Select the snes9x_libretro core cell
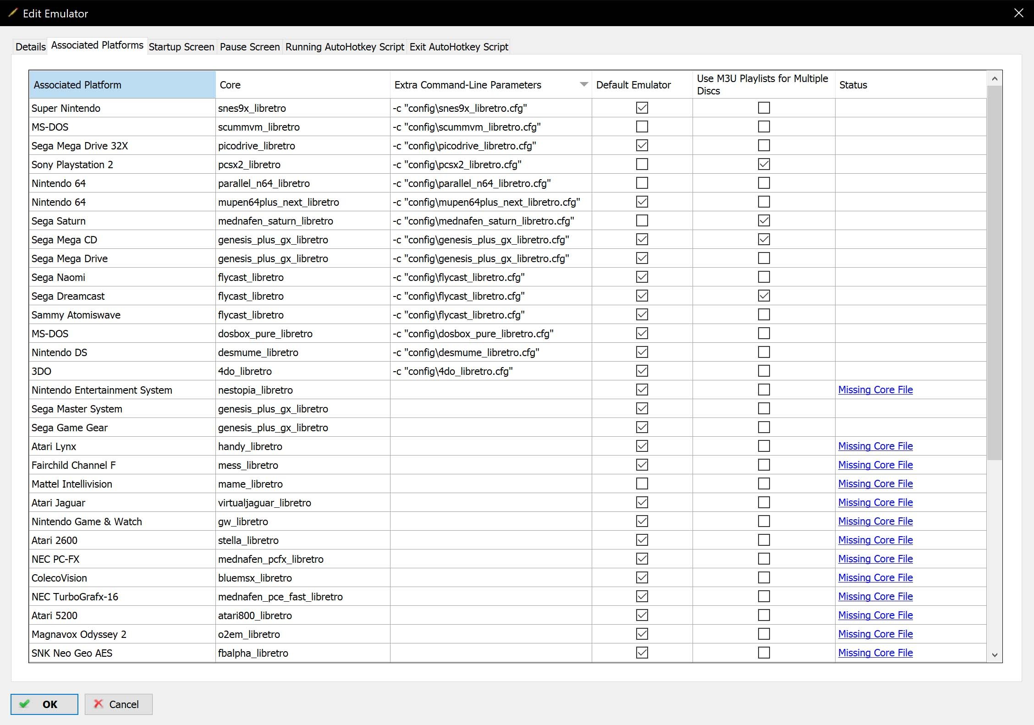The height and width of the screenshot is (725, 1034). click(x=303, y=108)
